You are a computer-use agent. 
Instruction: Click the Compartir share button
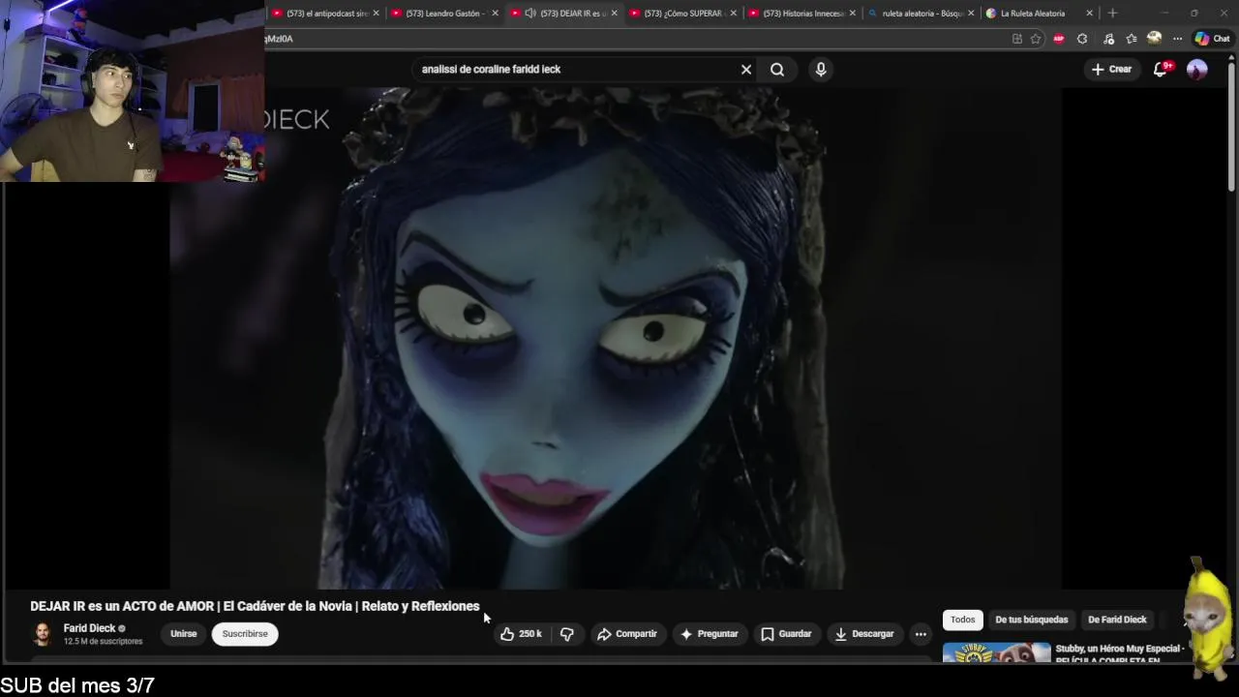[x=627, y=634]
